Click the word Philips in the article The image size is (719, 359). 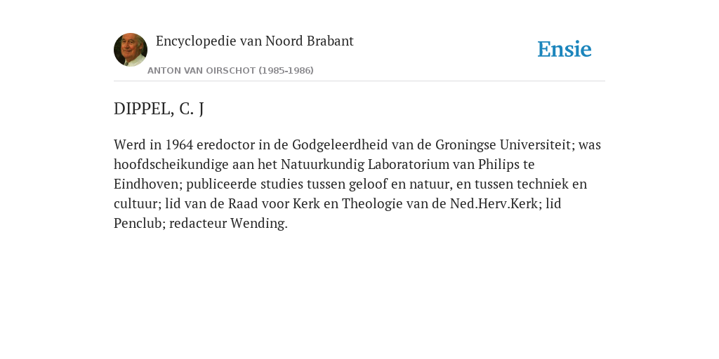[495, 164]
